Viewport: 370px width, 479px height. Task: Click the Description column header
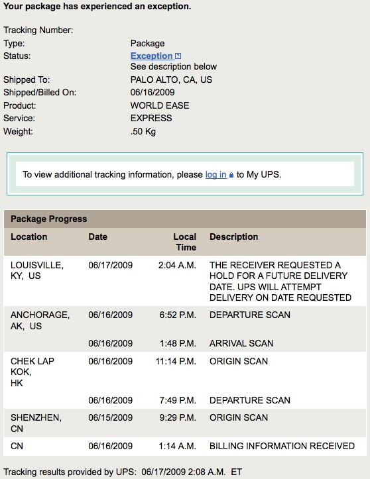(x=234, y=237)
